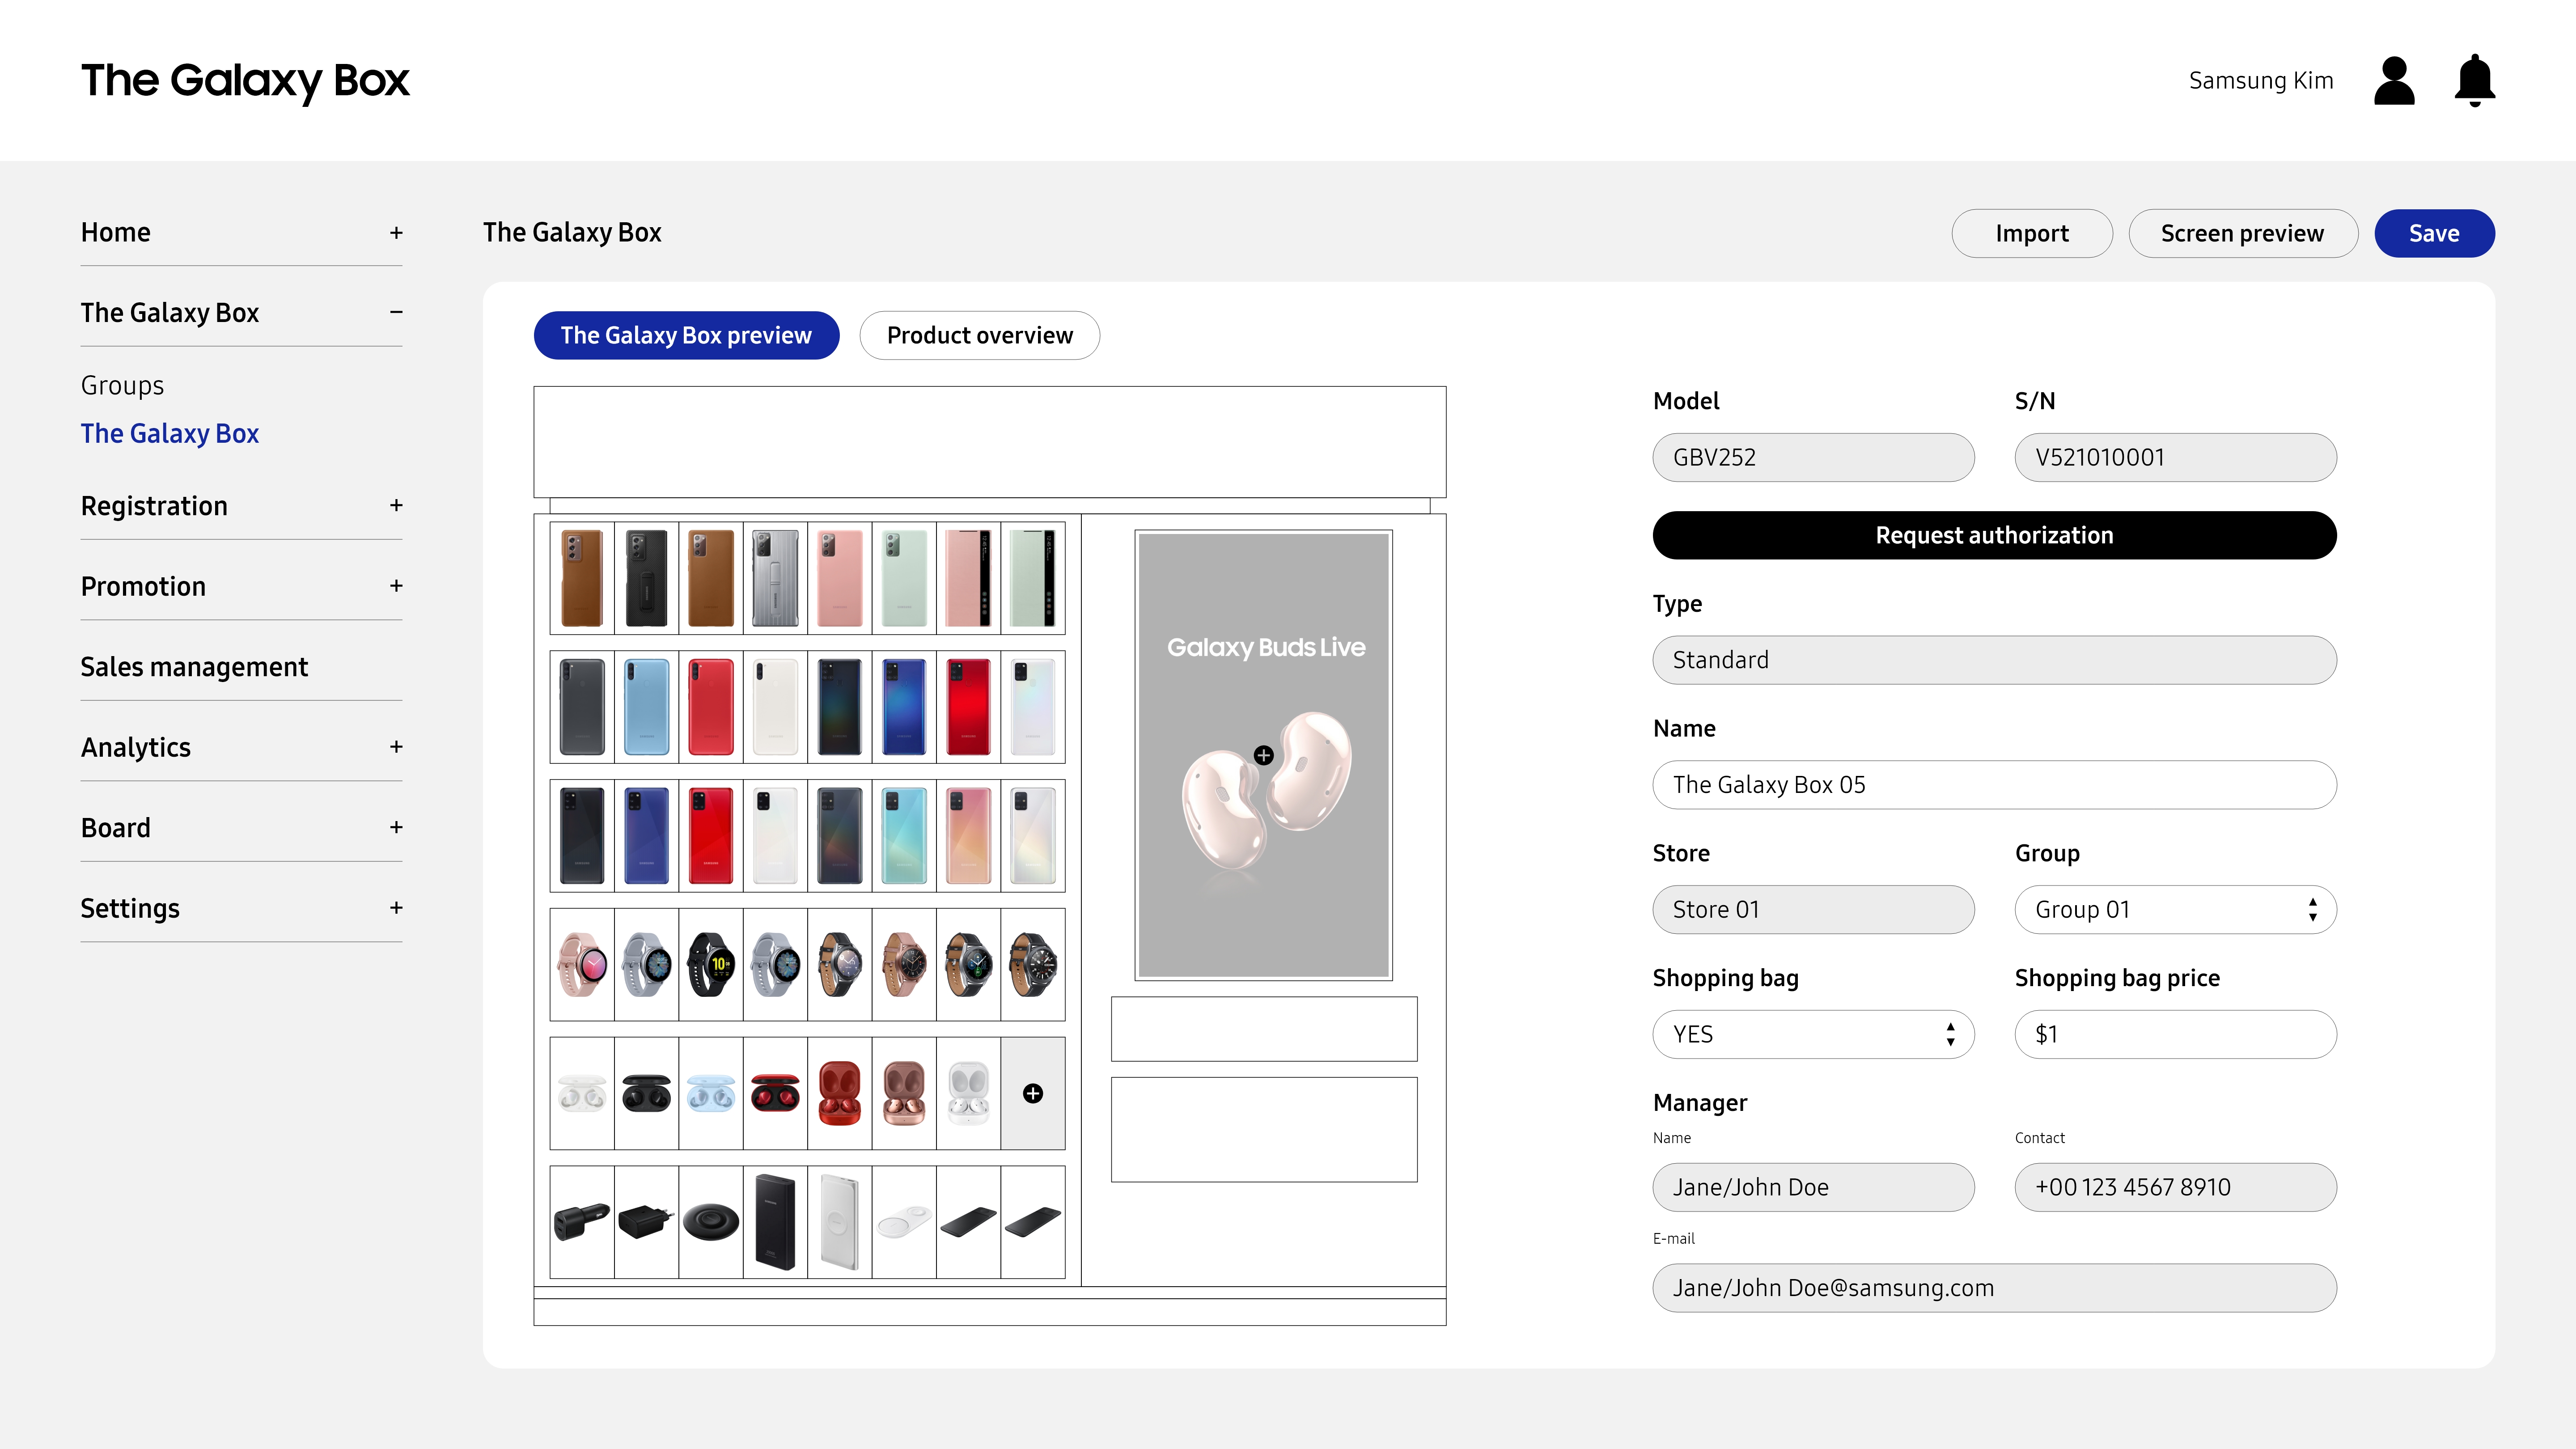Select the black power bank thumbnail

(x=775, y=1221)
